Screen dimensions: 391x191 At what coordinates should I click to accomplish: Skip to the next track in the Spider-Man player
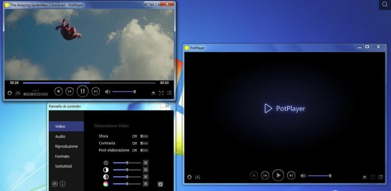click(x=96, y=91)
